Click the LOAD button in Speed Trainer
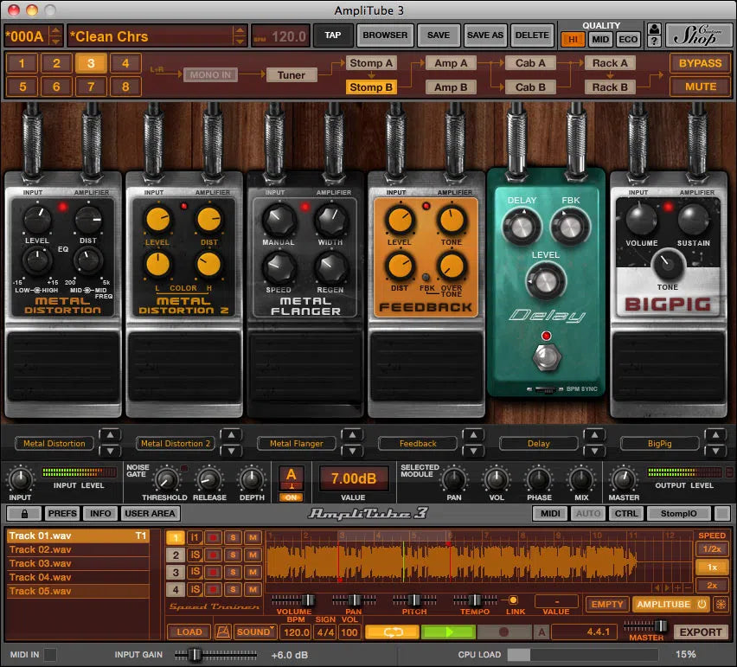737x667 pixels. pos(188,632)
